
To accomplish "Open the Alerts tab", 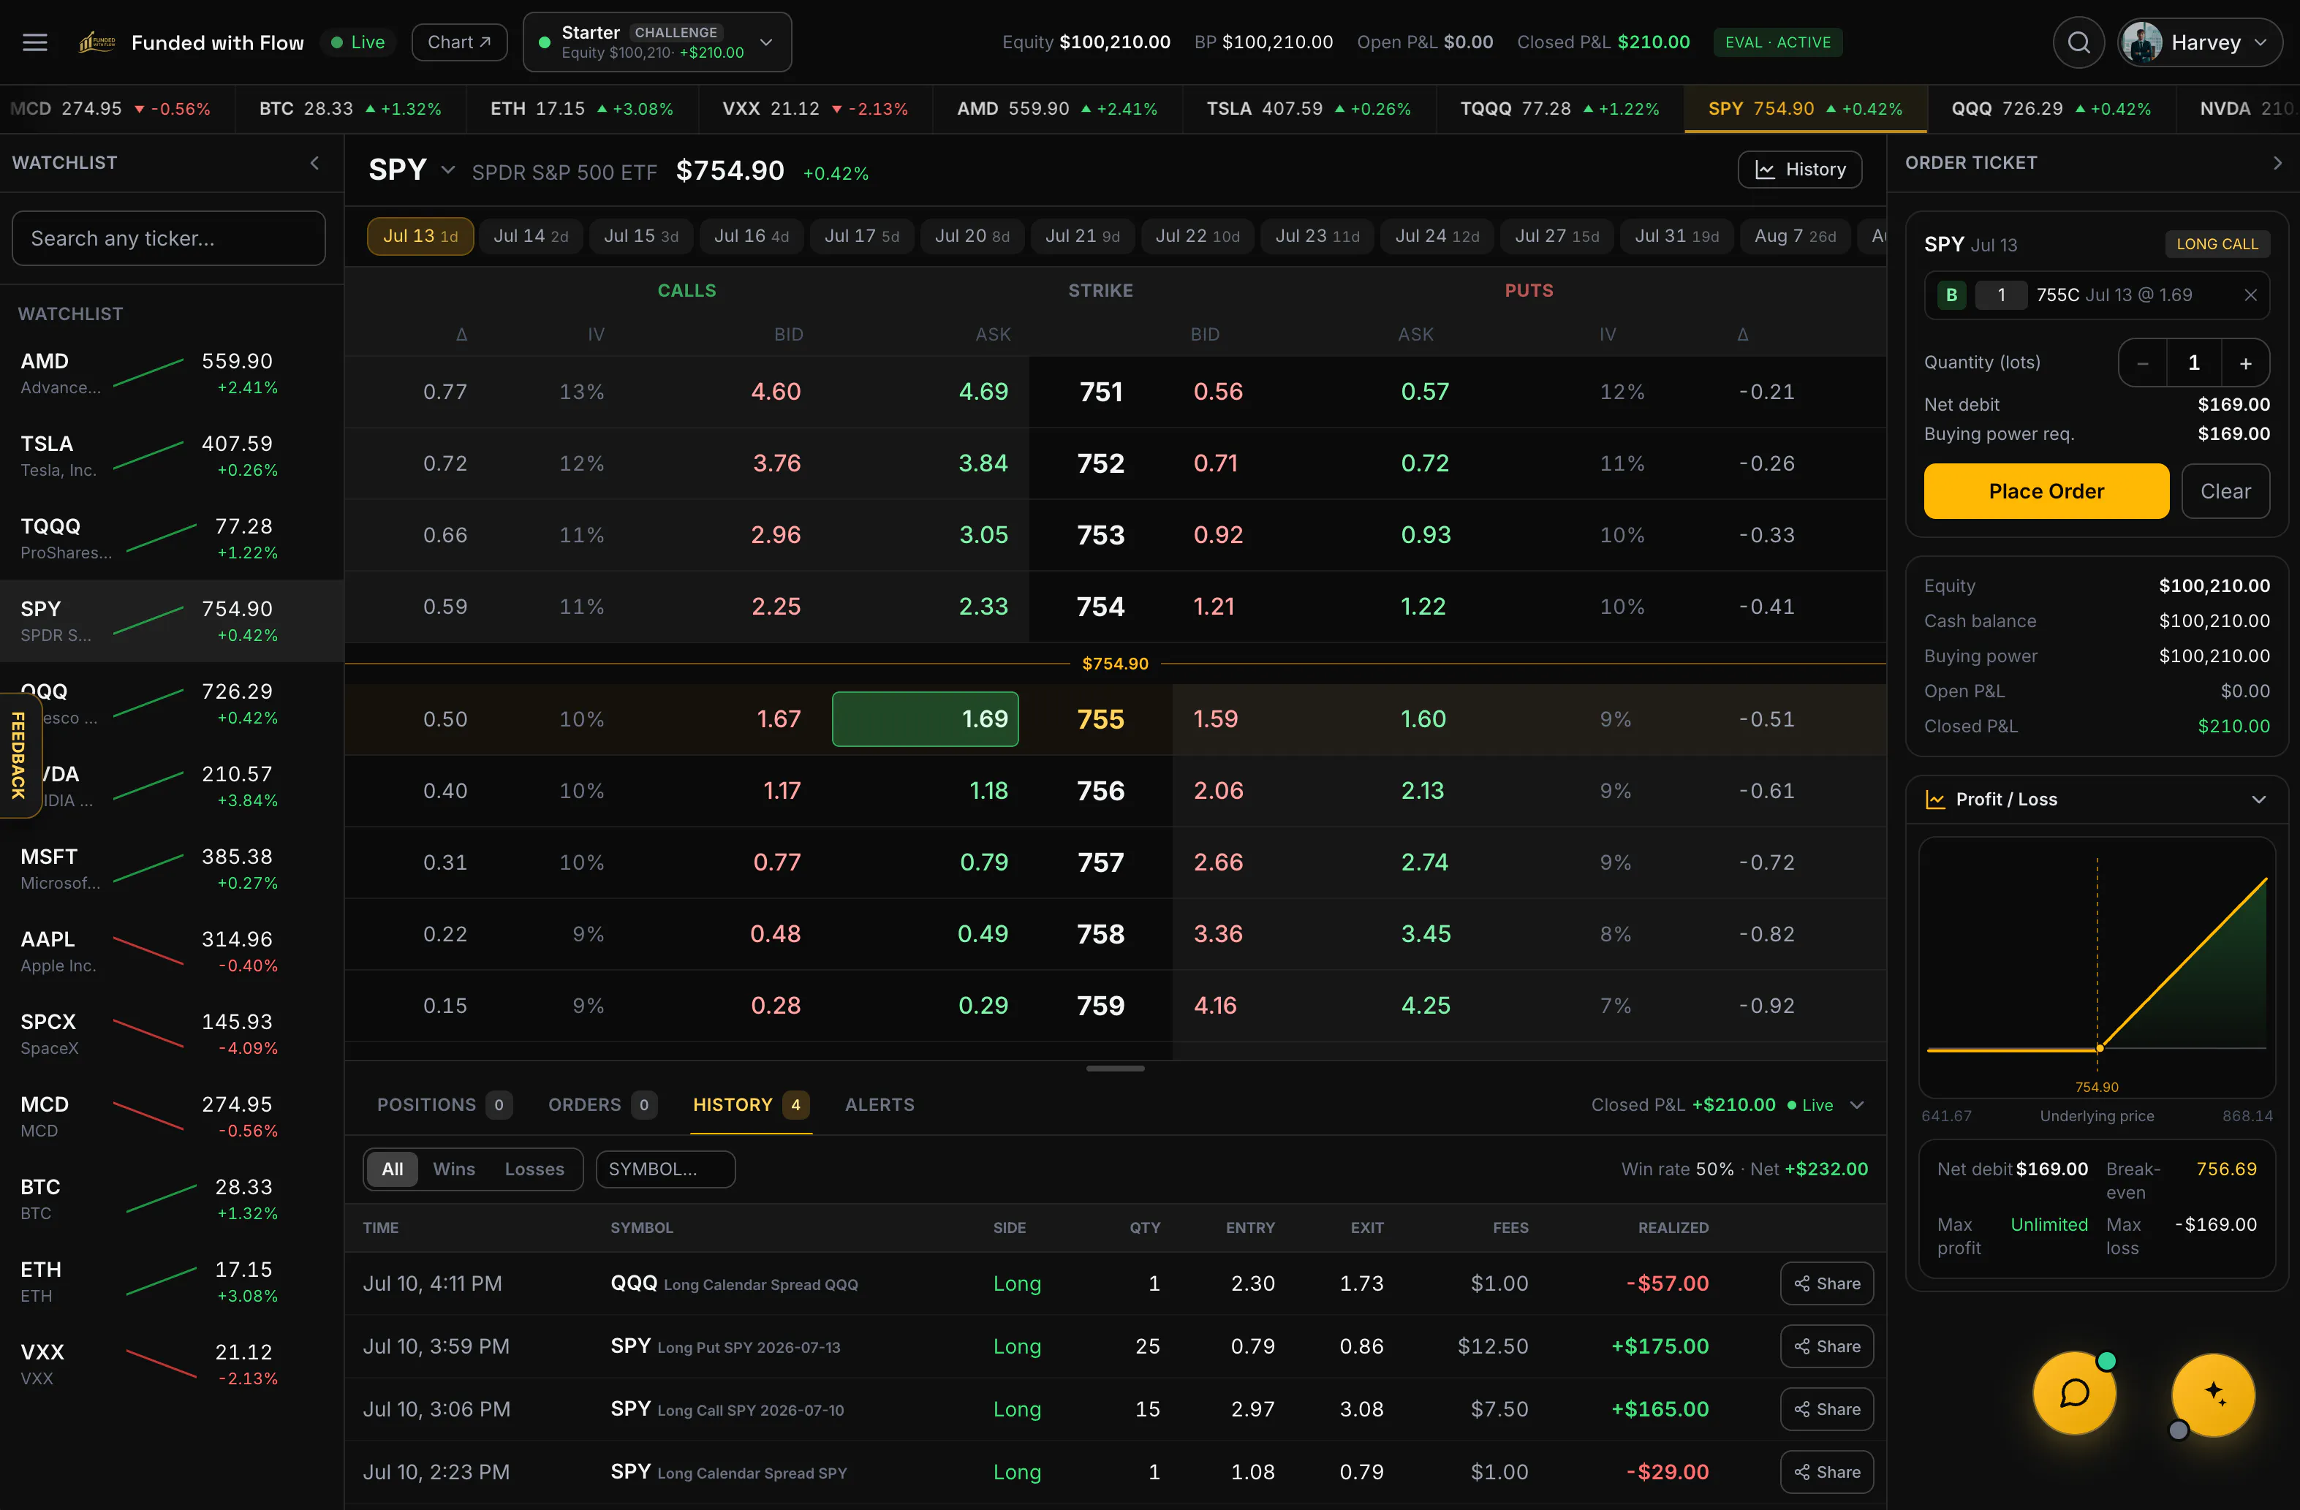I will 879,1105.
